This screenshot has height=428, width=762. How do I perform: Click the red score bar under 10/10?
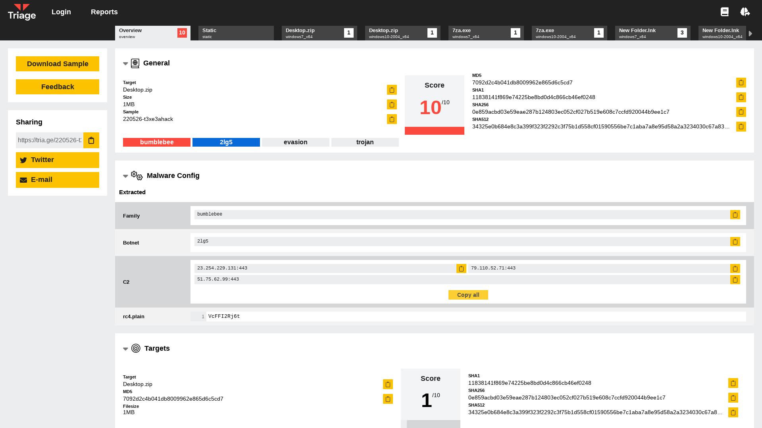[x=435, y=131]
